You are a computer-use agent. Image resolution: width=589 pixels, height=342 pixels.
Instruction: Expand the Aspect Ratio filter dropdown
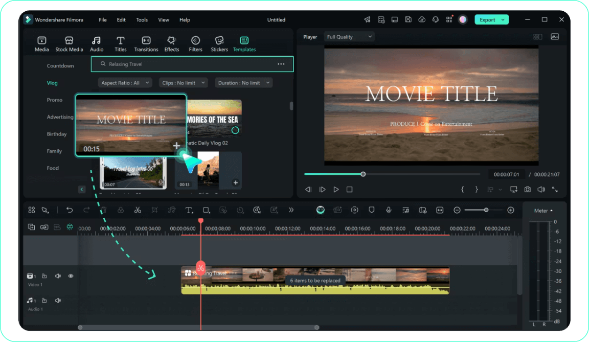pyautogui.click(x=125, y=83)
